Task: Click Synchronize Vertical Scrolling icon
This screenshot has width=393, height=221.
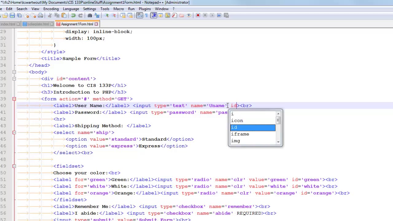Action: pos(123,15)
